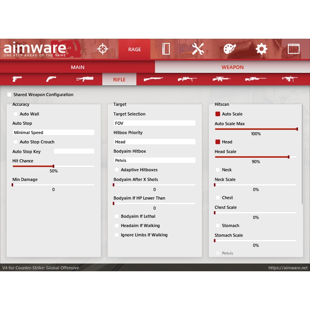Enable the Neck hitscan checkbox
The height and width of the screenshot is (310, 310).
pyautogui.click(x=218, y=170)
